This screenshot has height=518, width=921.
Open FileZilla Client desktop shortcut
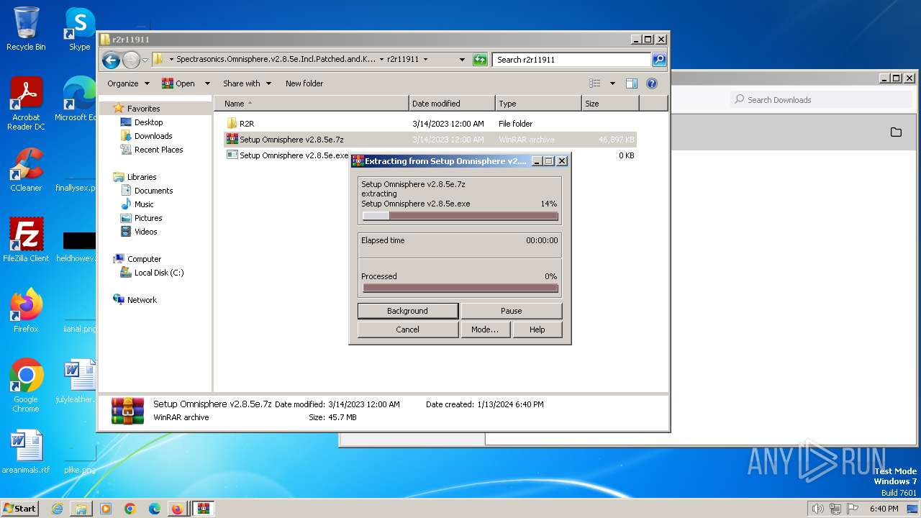pyautogui.click(x=26, y=240)
